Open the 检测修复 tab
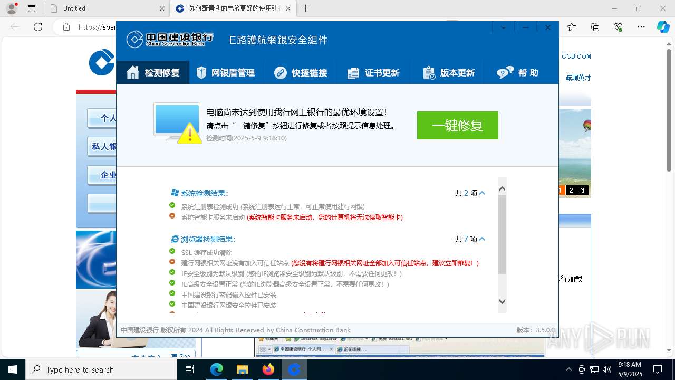Viewport: 675px width, 380px height. tap(153, 73)
